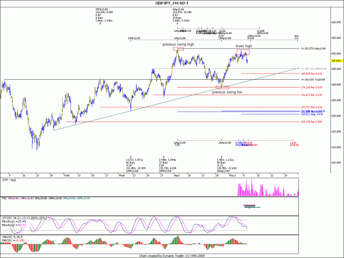Image resolution: width=344 pixels, height=258 pixels.
Task: Click the 120.000 price axis value
Action: [x=336, y=147]
